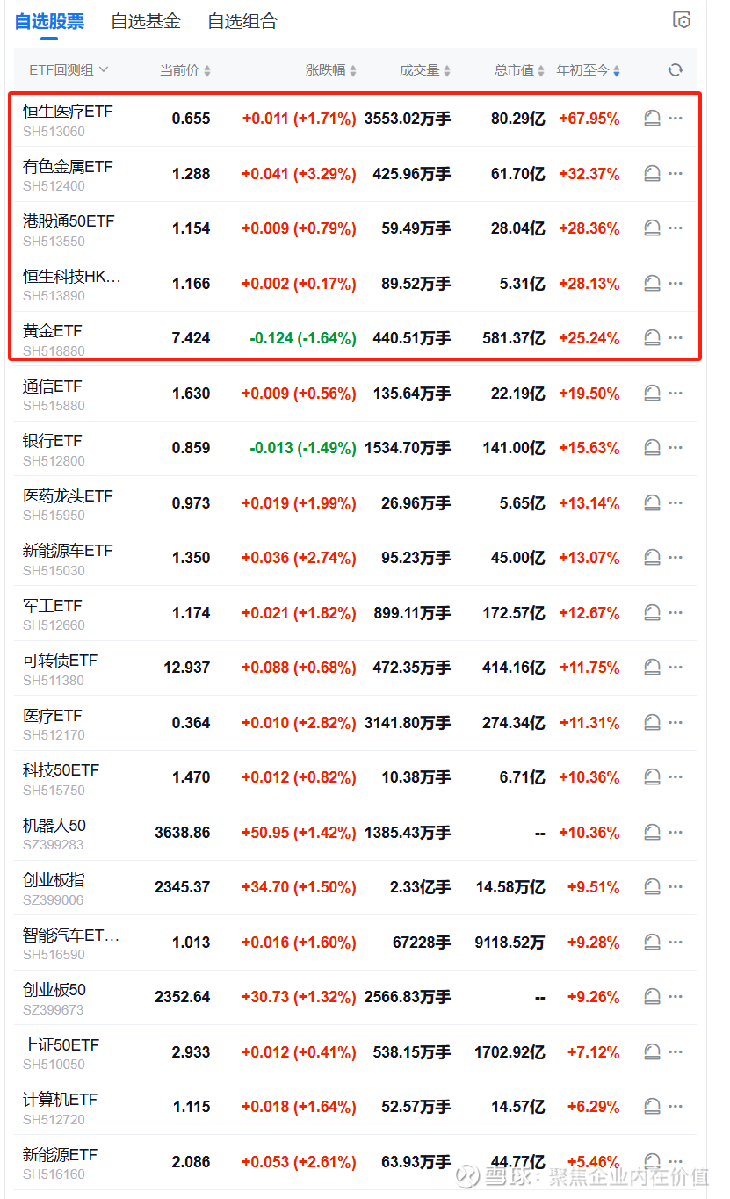This screenshot has width=730, height=1199.
Task: Open the 通信ETF stock page
Action: pos(53,386)
